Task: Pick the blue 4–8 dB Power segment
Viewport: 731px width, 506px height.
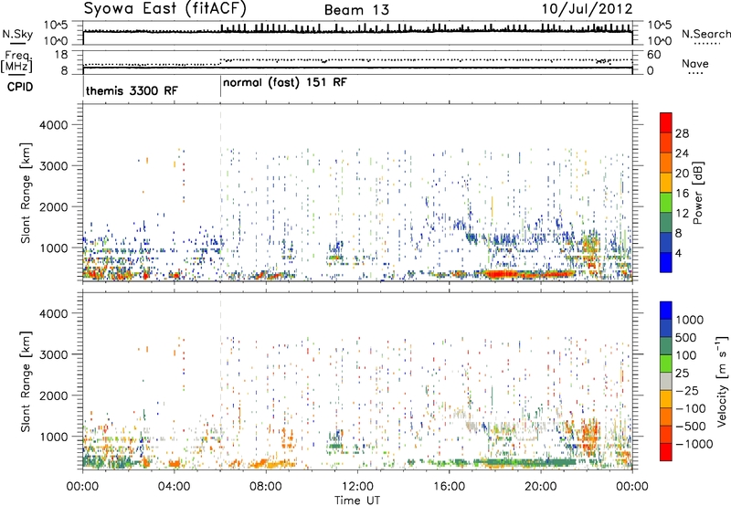Action: pos(666,243)
